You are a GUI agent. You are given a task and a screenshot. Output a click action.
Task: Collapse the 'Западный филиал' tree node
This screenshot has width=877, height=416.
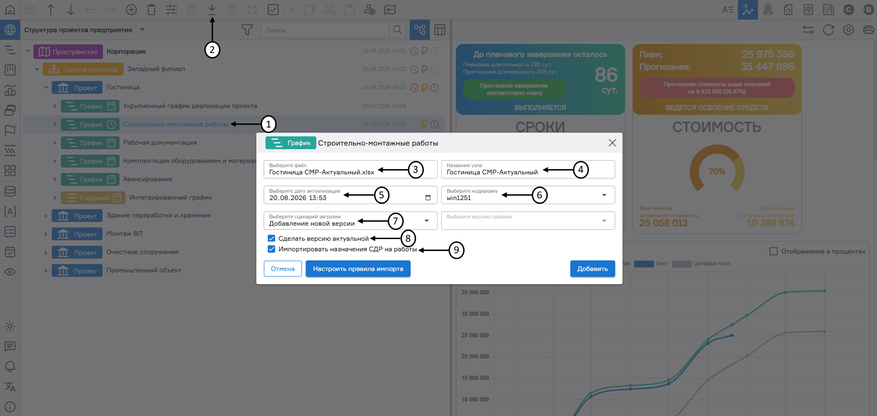[x=37, y=69]
